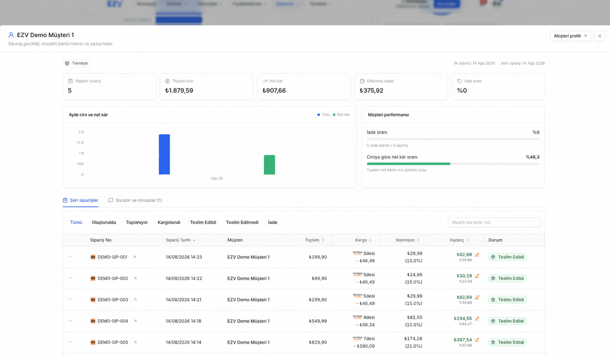Toggle Net kâr series in chart legend
The height and width of the screenshot is (356, 610).
[341, 115]
